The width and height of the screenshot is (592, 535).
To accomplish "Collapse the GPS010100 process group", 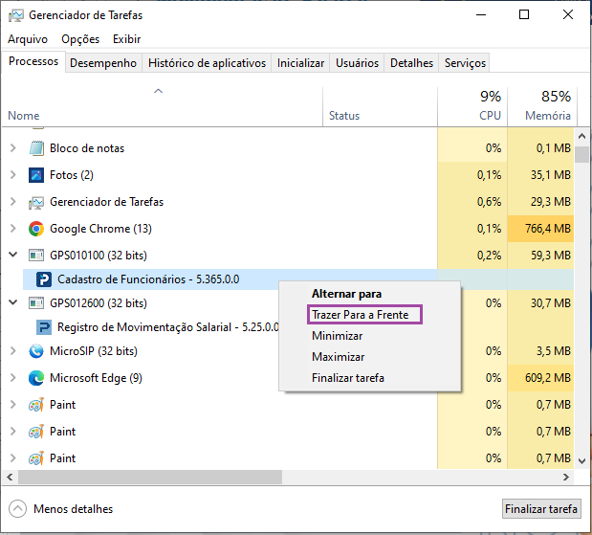I will point(13,256).
